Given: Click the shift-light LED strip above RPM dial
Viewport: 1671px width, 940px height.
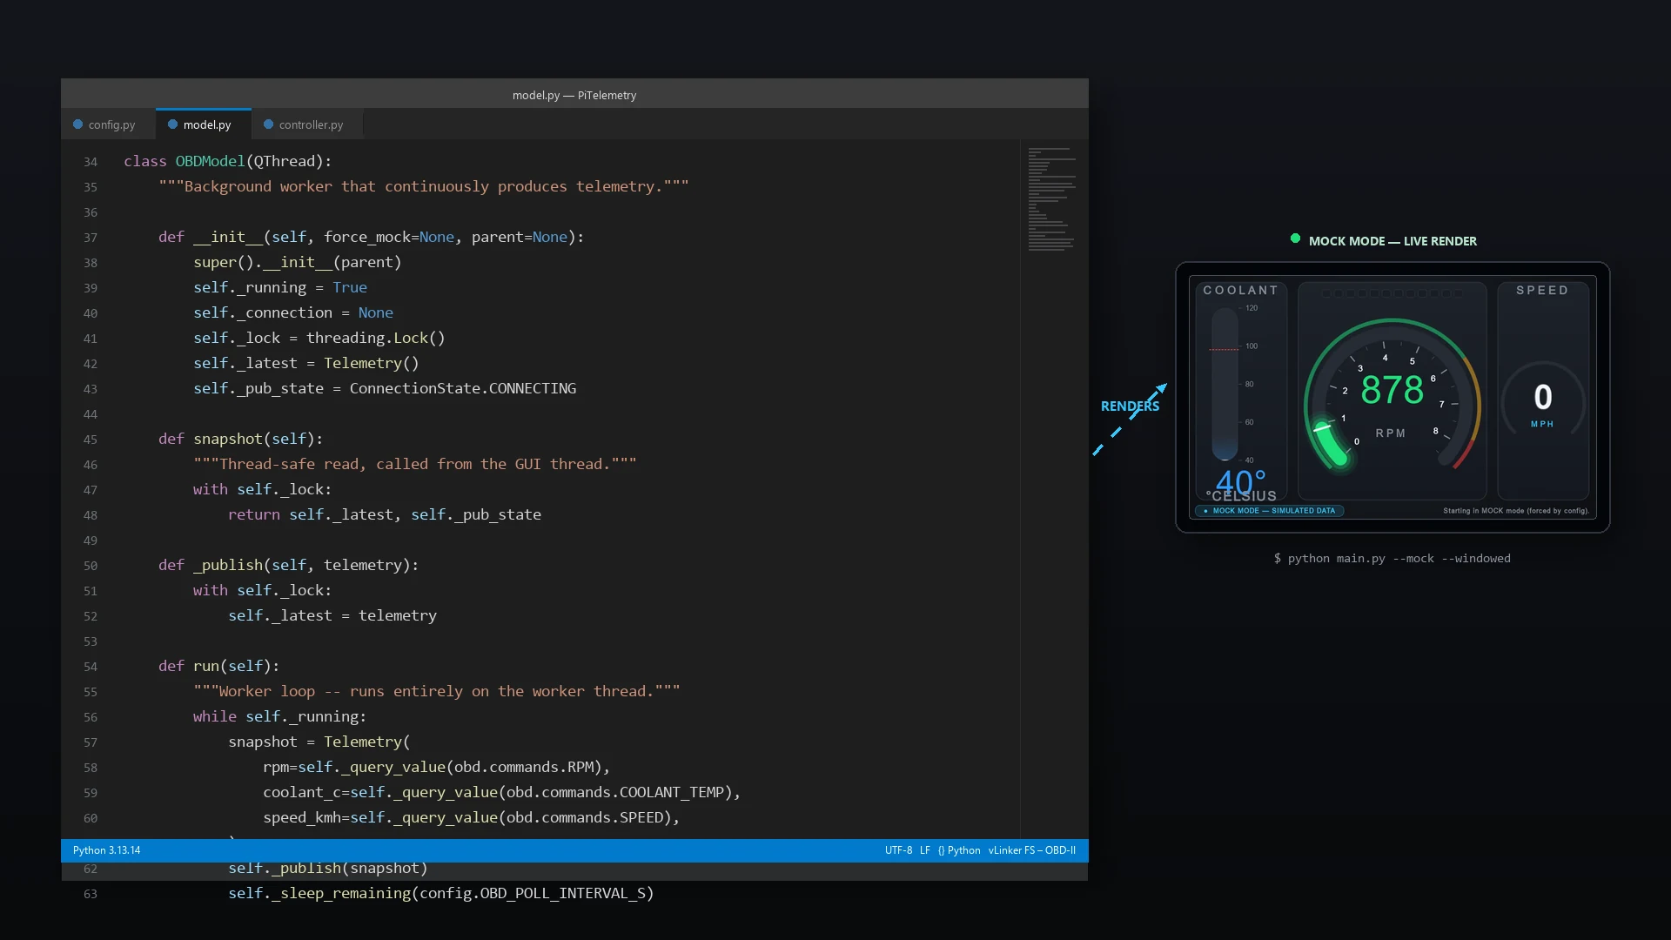Looking at the screenshot, I should click(1392, 293).
